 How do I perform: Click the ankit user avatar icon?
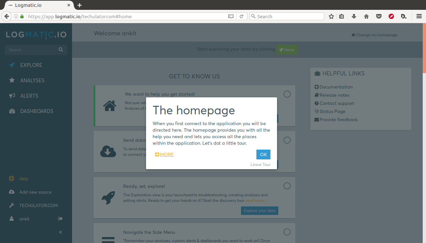tap(12, 219)
